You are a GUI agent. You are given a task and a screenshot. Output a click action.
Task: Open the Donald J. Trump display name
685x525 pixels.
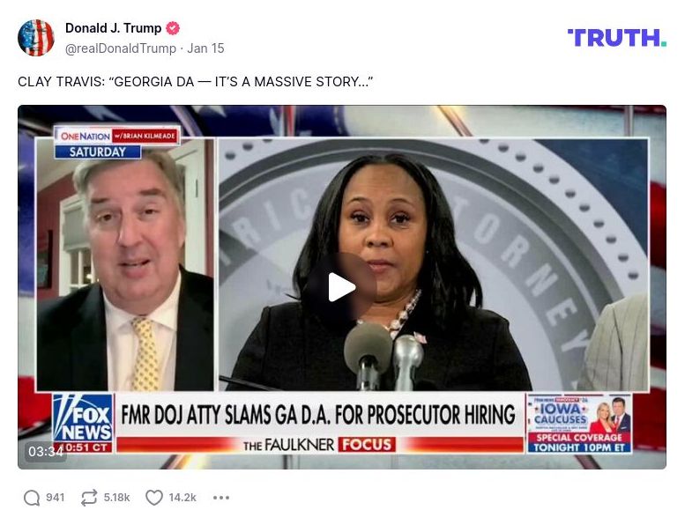[x=113, y=28]
